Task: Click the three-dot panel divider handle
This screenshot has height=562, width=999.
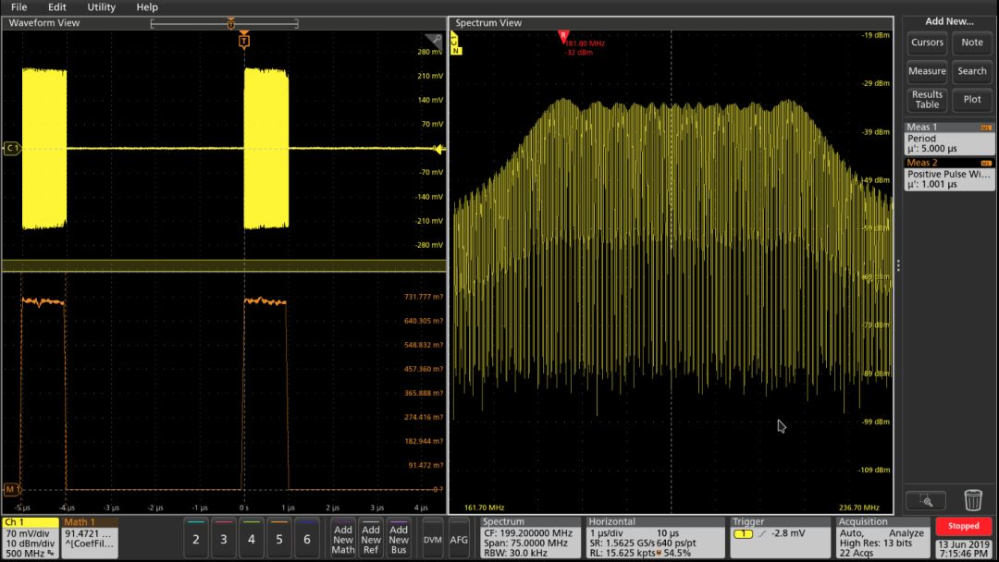Action: [x=898, y=265]
